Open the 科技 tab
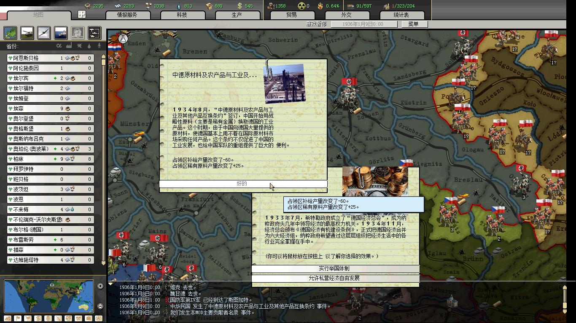 pyautogui.click(x=182, y=15)
